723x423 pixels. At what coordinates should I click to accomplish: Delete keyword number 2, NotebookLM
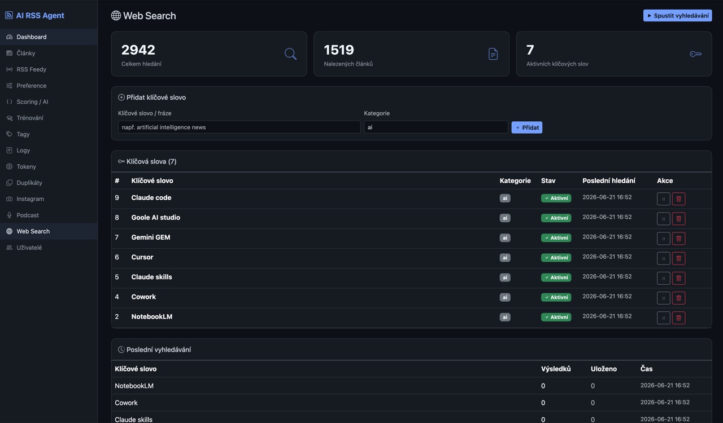pos(679,318)
